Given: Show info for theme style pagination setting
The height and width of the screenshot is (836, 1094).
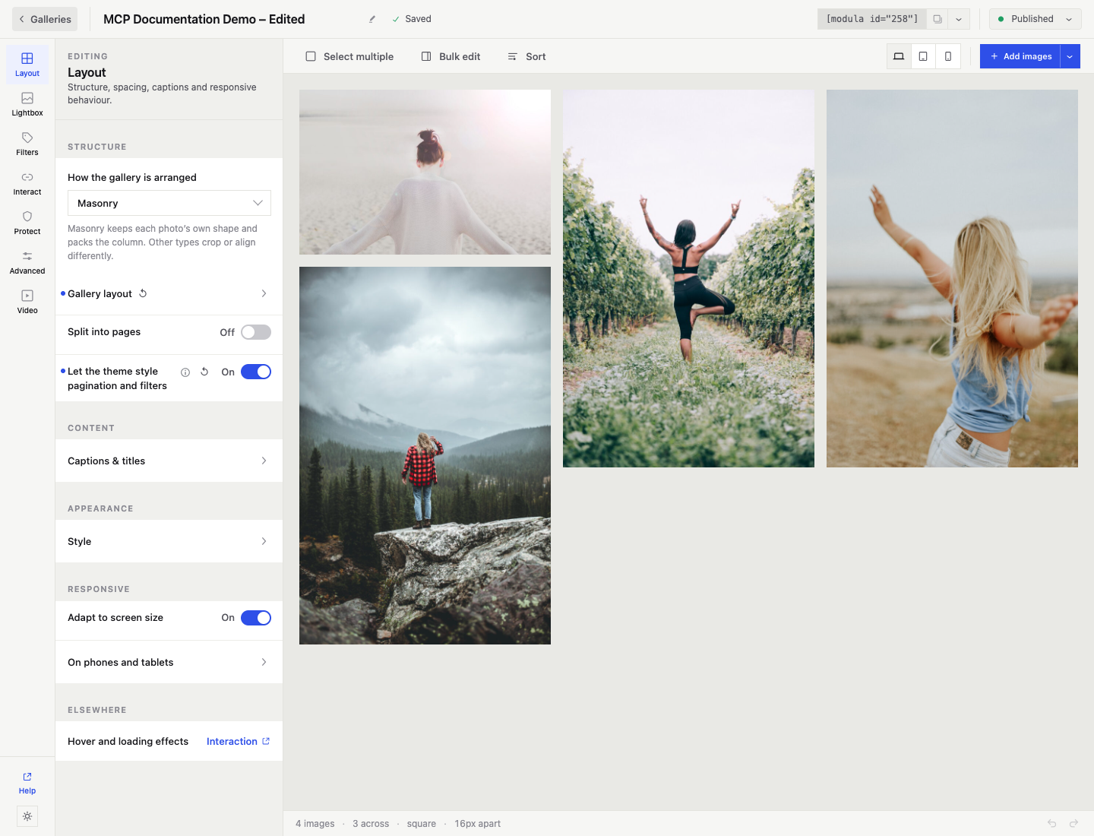Looking at the screenshot, I should (x=185, y=372).
